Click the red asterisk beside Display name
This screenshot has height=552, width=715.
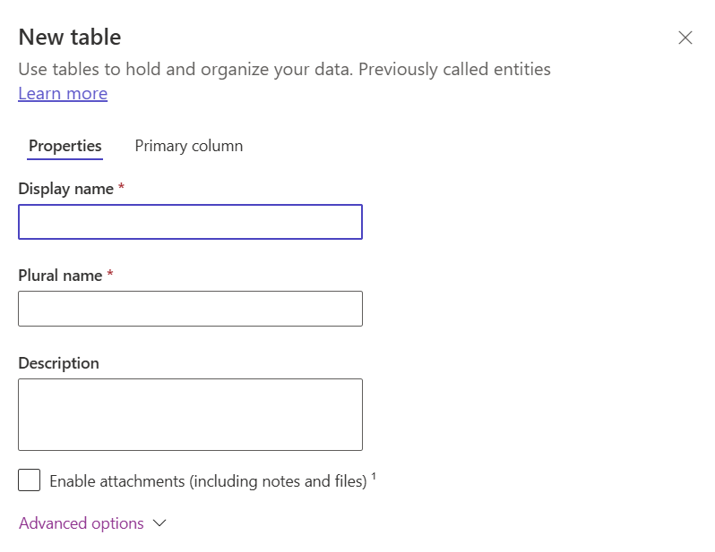click(121, 187)
